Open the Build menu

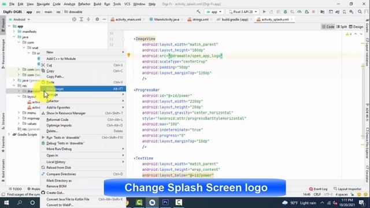point(97,4)
